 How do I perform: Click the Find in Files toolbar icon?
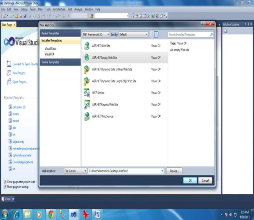click(91, 16)
